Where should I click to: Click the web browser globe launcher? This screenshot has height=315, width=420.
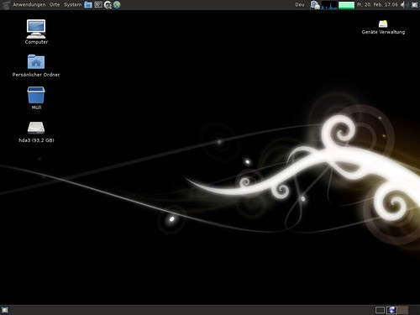point(117,5)
